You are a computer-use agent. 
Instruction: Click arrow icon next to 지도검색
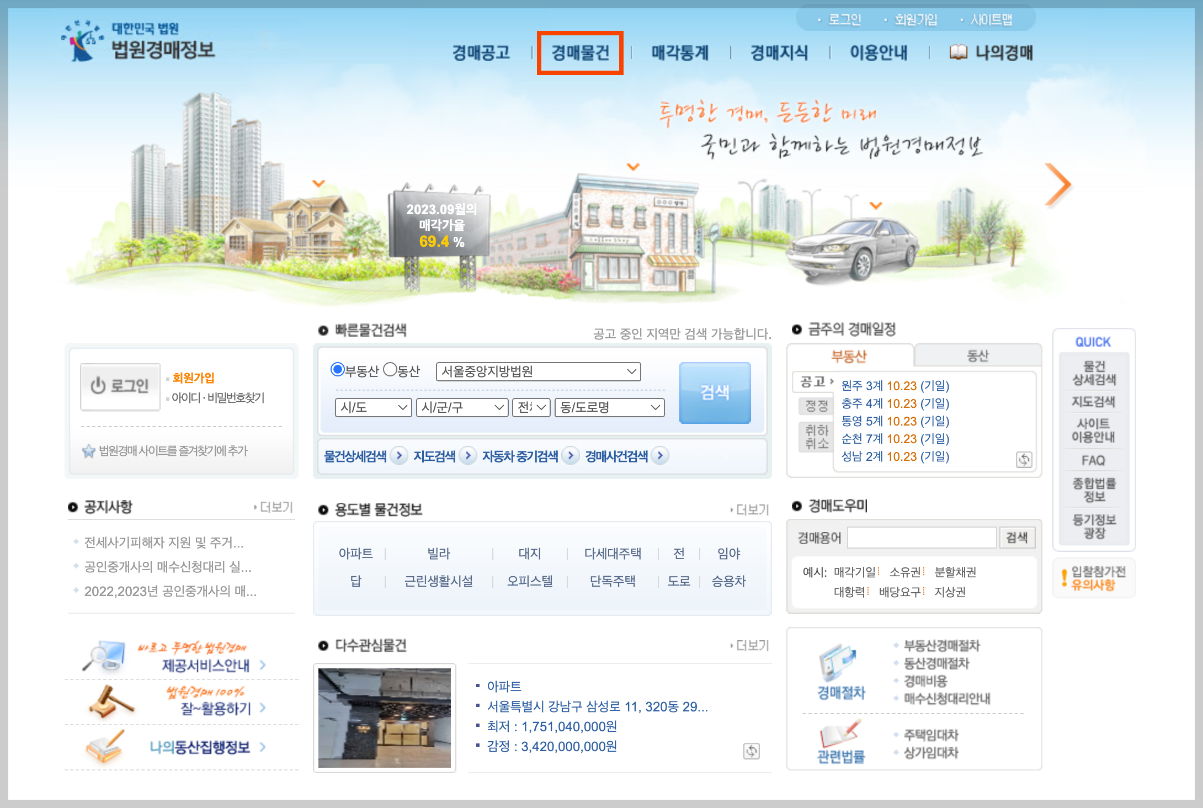point(468,456)
